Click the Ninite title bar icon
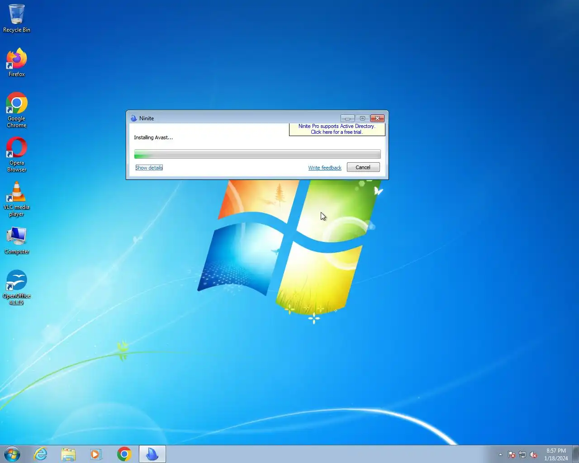The width and height of the screenshot is (579, 463). pos(133,118)
